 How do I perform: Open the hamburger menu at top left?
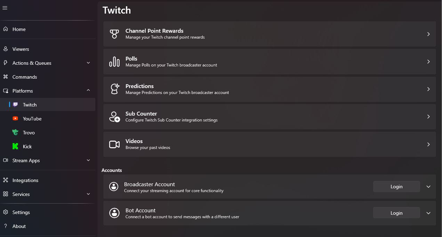[x=5, y=7]
